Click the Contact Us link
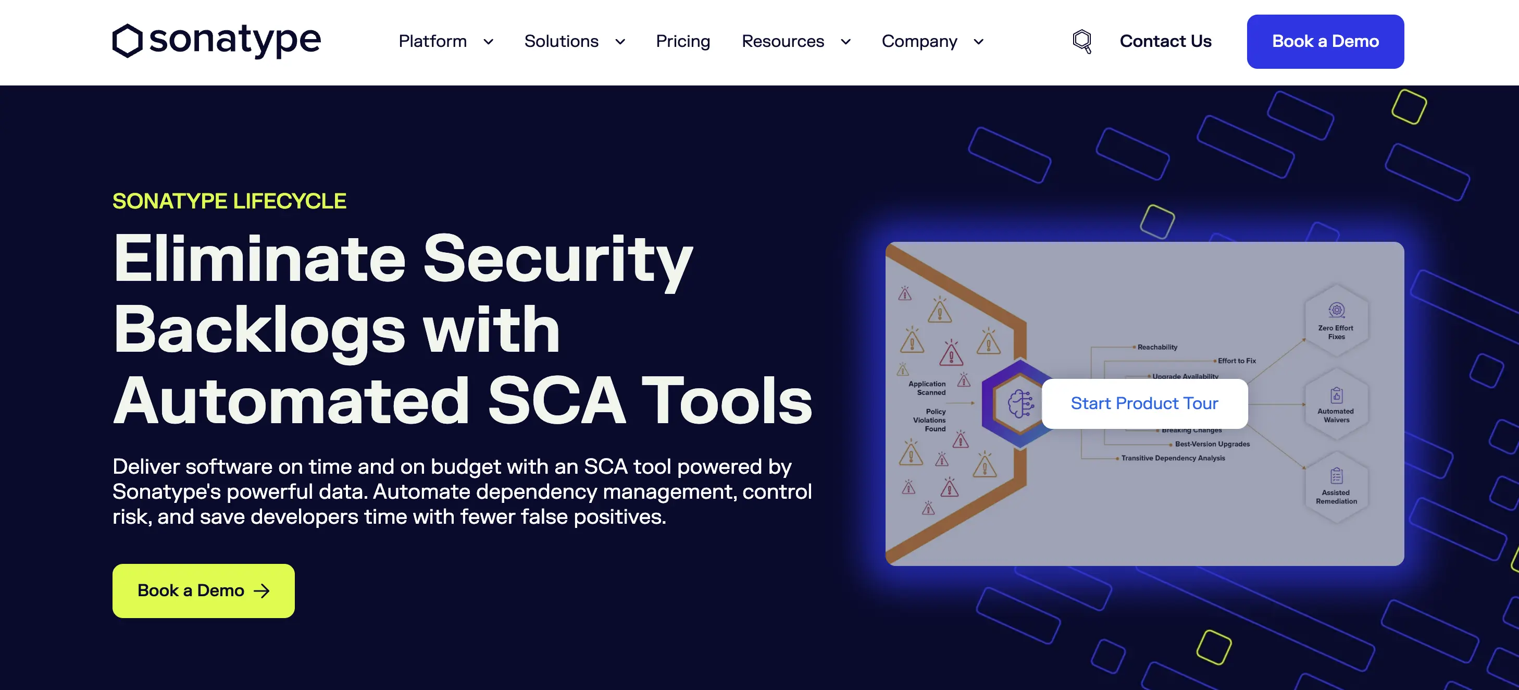 coord(1165,41)
